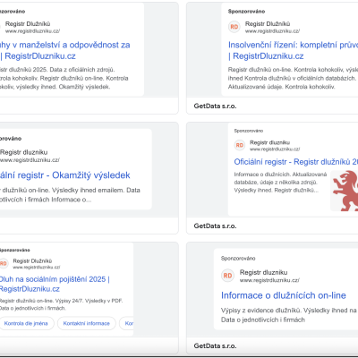Image resolution: width=358 pixels, height=358 pixels.
Task: Click 'Kontaktní informace' sitelink chip
Action: coord(87,323)
